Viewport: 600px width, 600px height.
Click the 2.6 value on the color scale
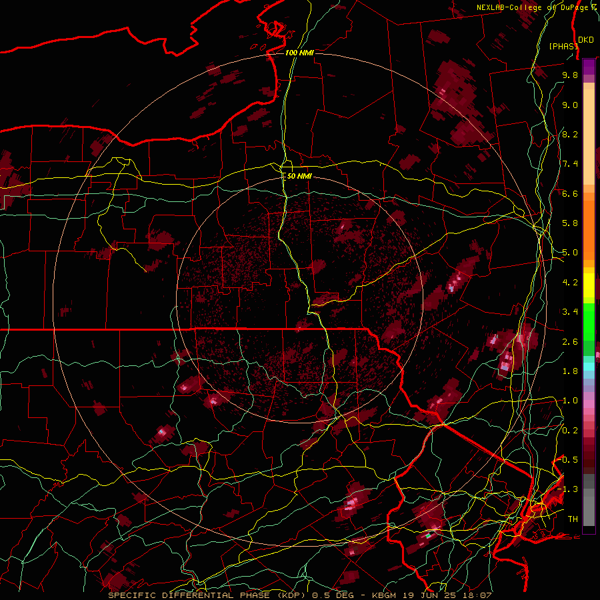(x=570, y=342)
